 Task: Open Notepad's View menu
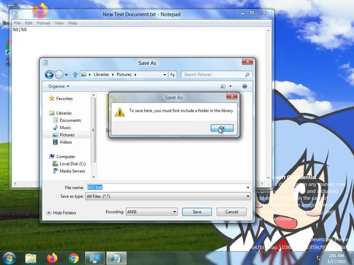point(59,23)
